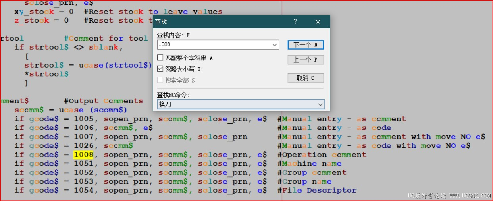Close the 查找 dialog

point(318,22)
